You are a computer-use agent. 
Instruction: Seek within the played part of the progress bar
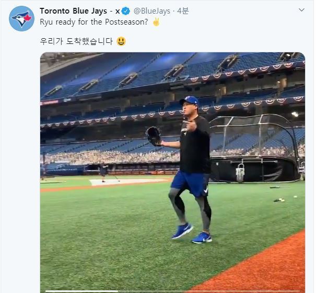(x=78, y=291)
